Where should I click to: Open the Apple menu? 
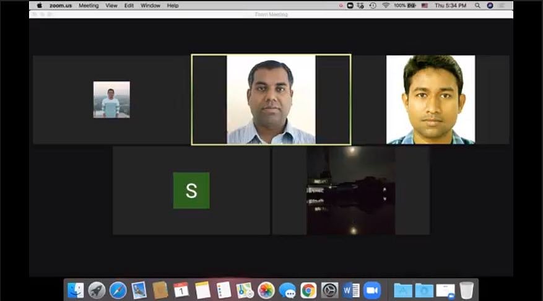pos(40,6)
